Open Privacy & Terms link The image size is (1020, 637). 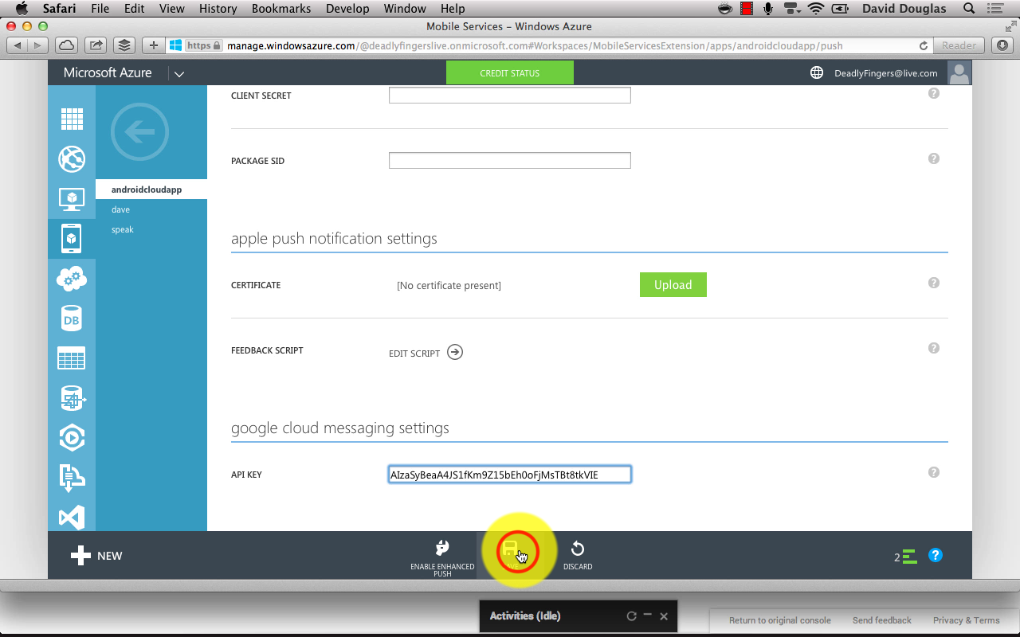pos(966,620)
